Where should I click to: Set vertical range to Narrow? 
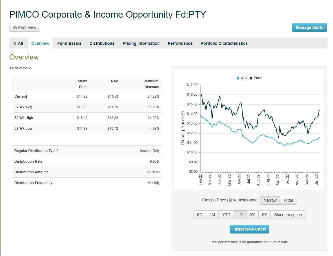pos(270,200)
